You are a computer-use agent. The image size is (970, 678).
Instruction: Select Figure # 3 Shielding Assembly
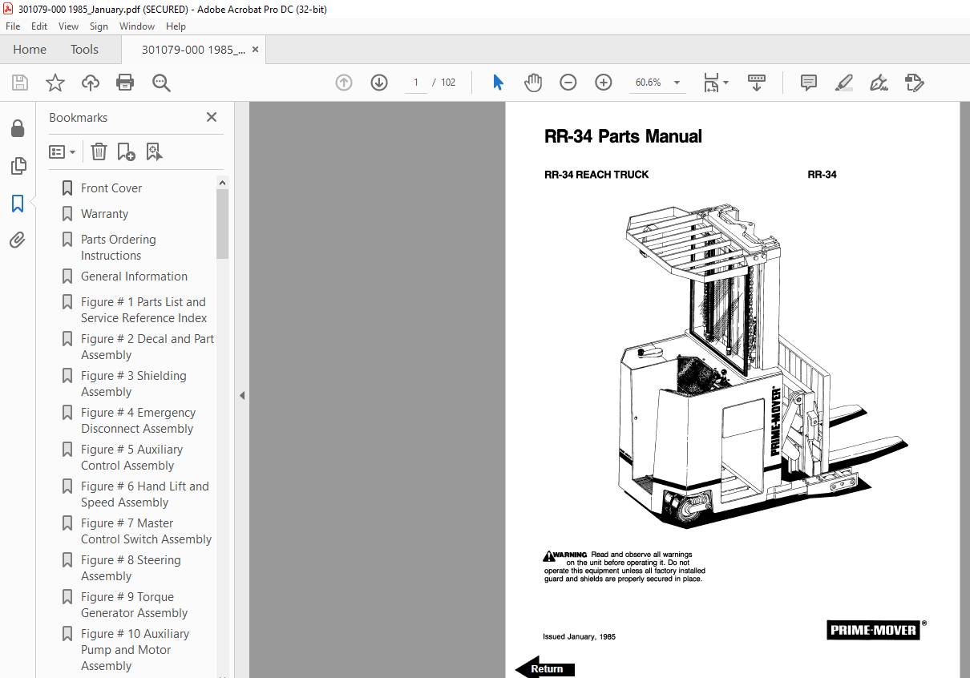133,384
